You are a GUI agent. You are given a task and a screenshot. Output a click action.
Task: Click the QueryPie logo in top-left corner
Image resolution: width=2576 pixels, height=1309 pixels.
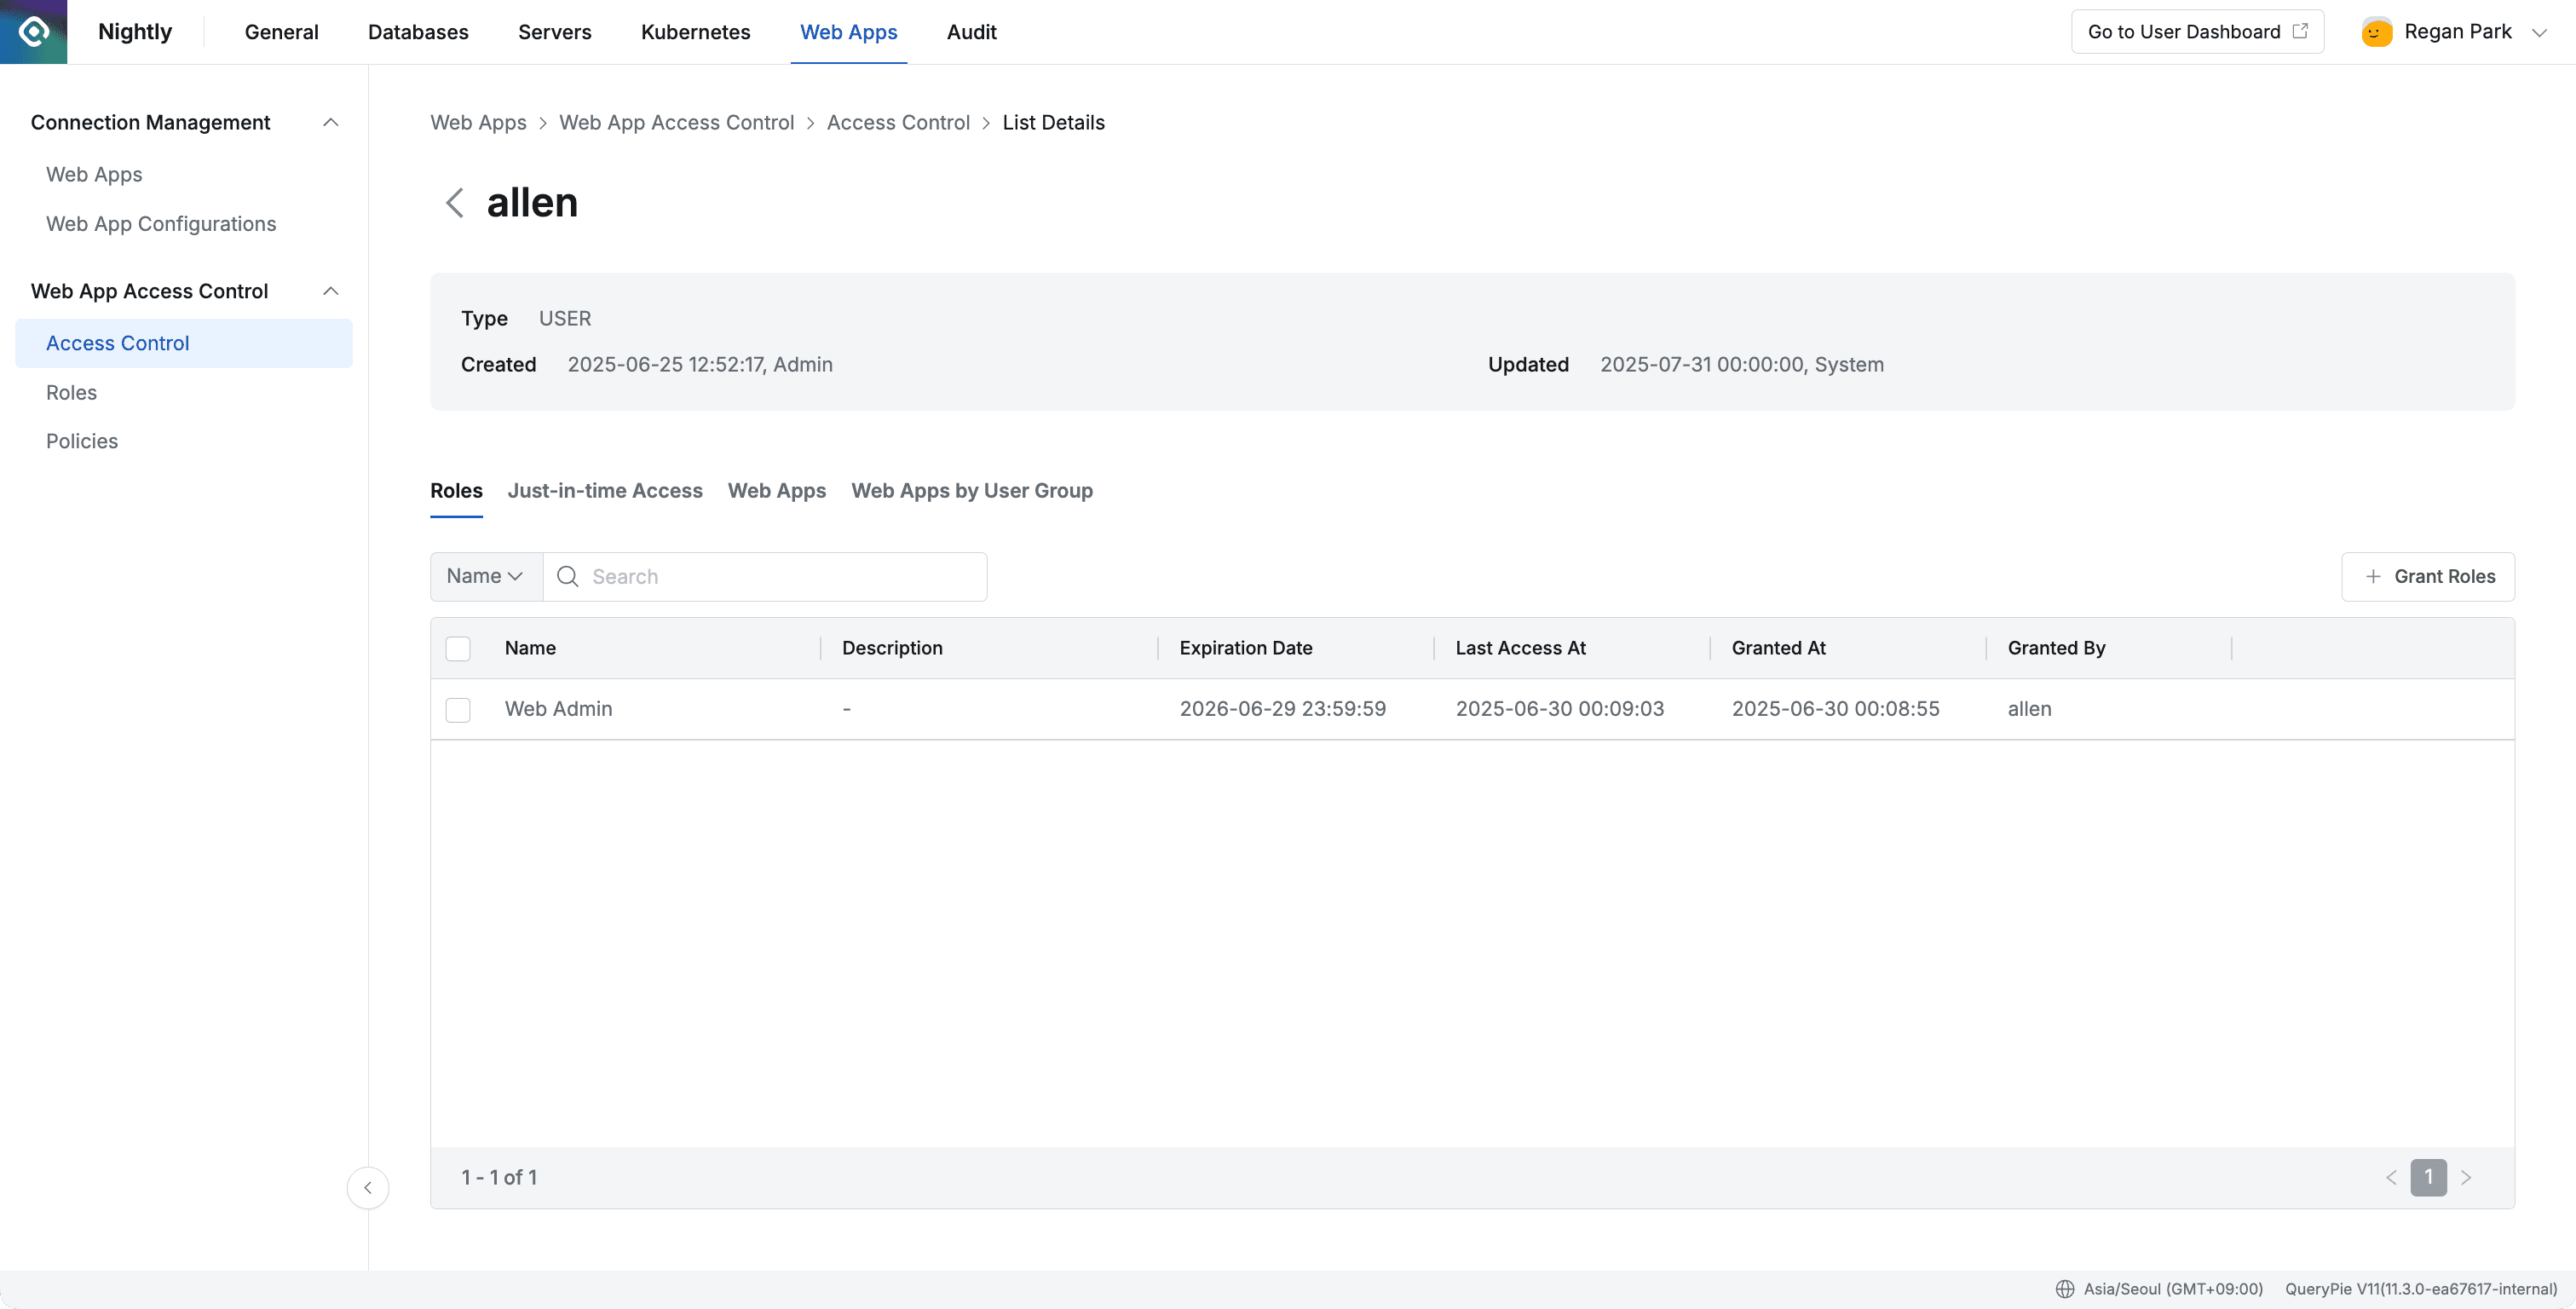click(x=33, y=31)
